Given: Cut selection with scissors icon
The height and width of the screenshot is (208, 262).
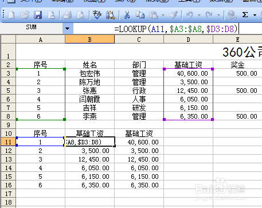Looking at the screenshot, I should click(x=127, y=15).
